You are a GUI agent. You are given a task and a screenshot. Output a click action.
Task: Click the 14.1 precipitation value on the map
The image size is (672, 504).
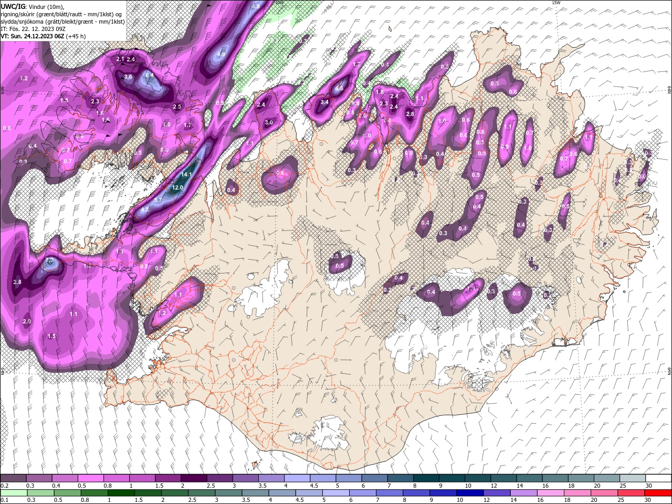(x=187, y=174)
